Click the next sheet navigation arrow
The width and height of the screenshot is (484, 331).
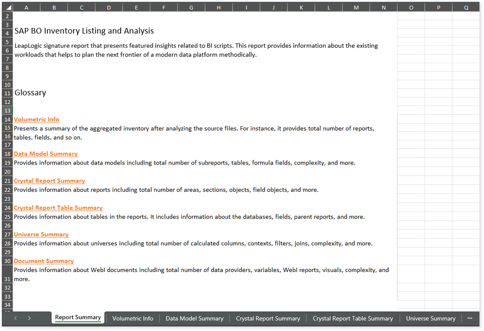click(x=29, y=318)
